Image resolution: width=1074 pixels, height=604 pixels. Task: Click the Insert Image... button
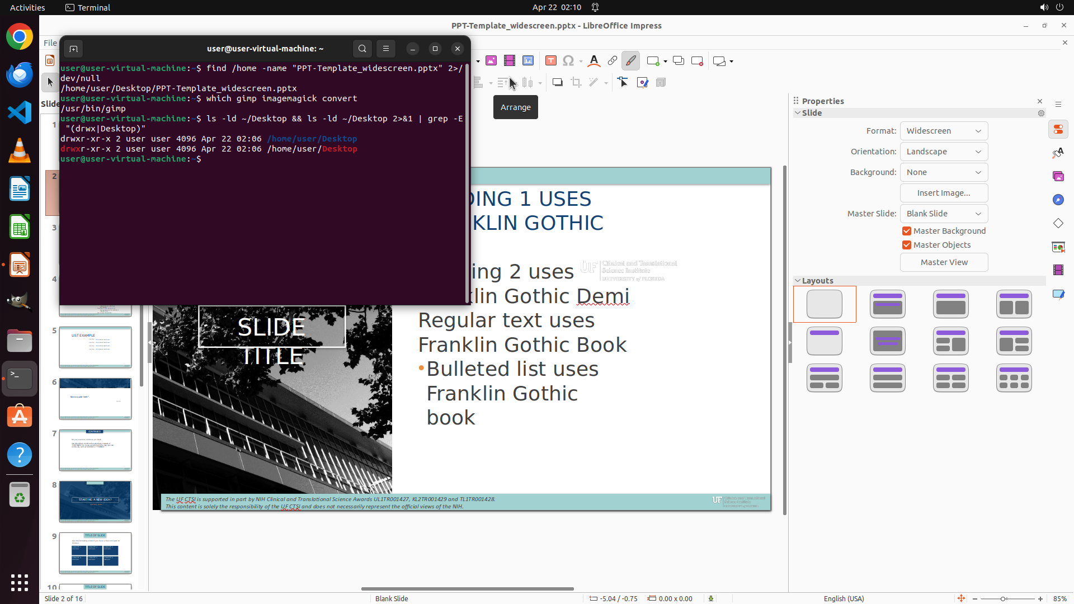(x=944, y=193)
